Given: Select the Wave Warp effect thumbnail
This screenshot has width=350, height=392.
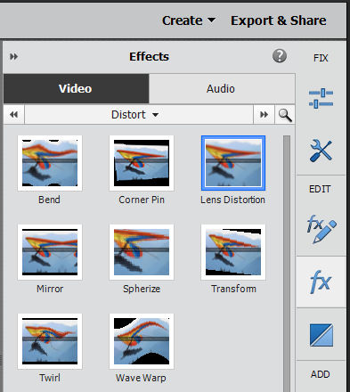Looking at the screenshot, I should (x=142, y=341).
